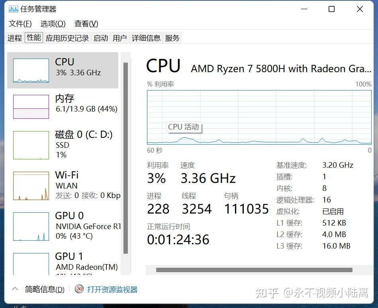Open 打开资源监视器 link
The height and width of the screenshot is (308, 378).
click(x=112, y=289)
